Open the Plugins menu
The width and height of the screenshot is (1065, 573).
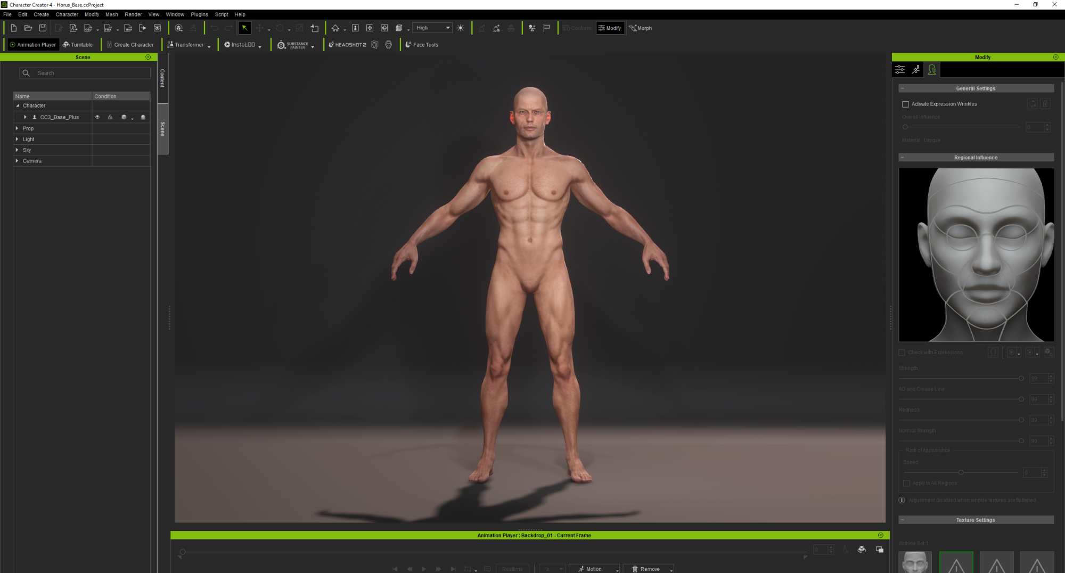(x=199, y=14)
